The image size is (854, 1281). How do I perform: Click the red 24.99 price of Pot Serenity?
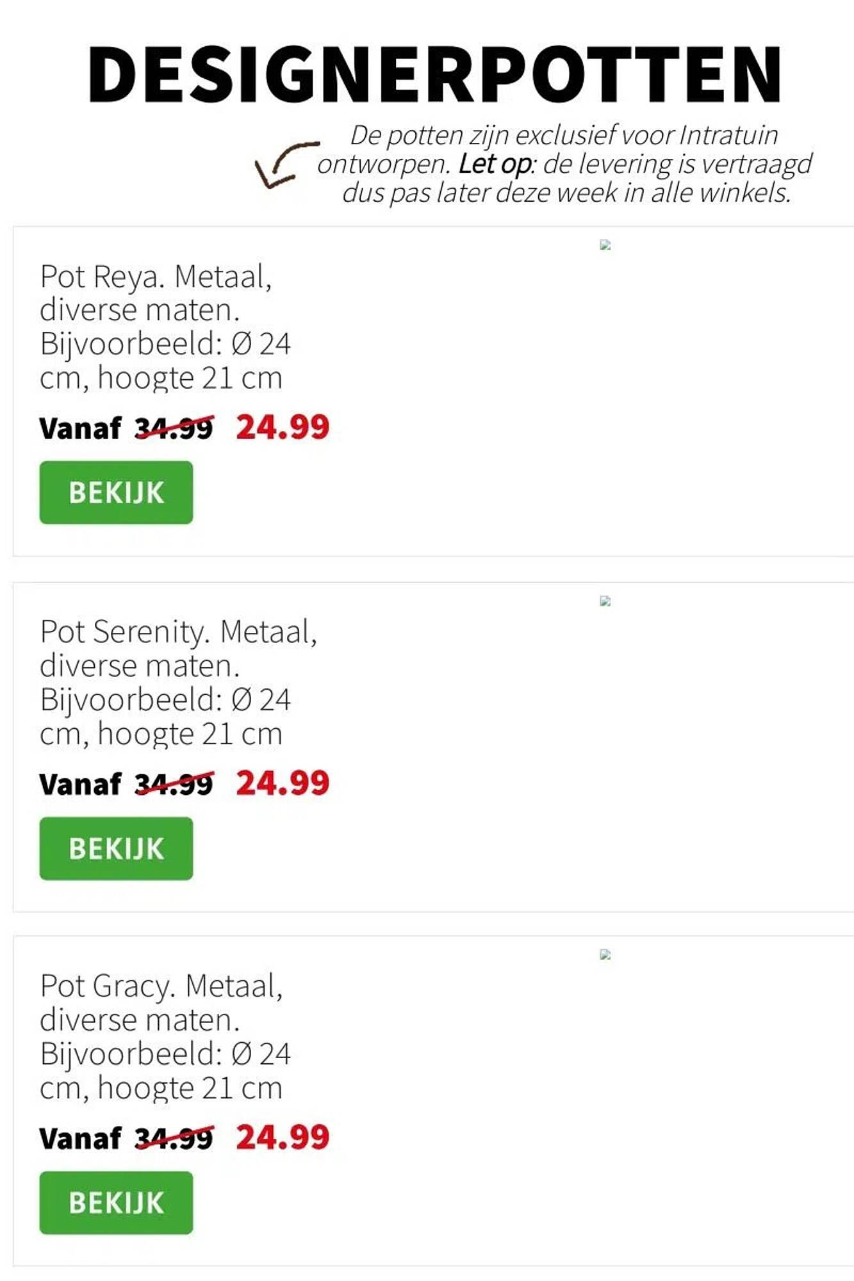[283, 783]
